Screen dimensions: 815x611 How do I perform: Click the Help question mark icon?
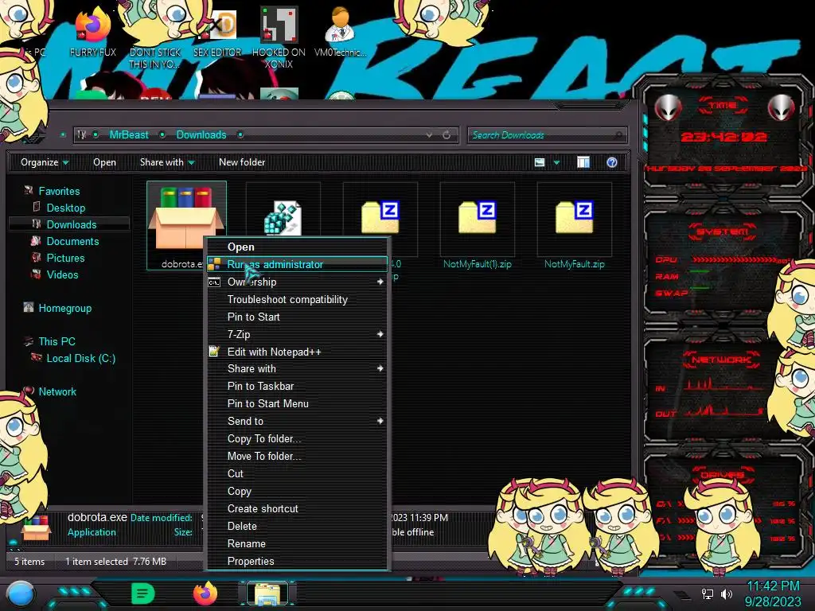point(612,162)
